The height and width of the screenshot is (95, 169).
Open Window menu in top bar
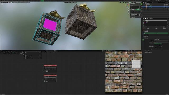(10, 1)
